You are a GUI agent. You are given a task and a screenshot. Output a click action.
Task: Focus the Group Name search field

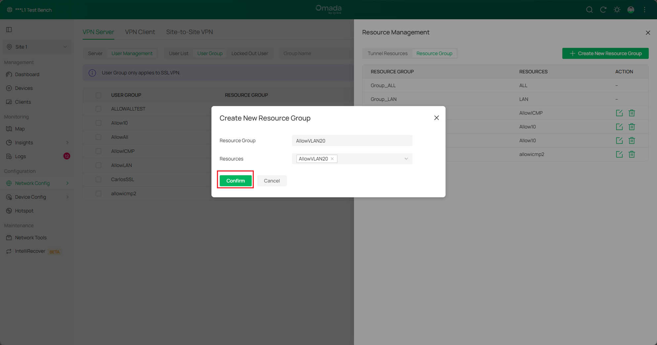[316, 54]
